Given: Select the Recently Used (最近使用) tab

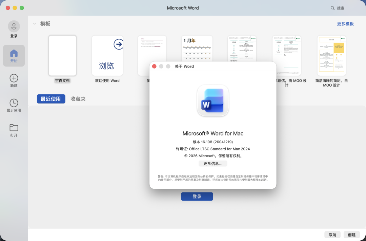Looking at the screenshot, I should 51,99.
